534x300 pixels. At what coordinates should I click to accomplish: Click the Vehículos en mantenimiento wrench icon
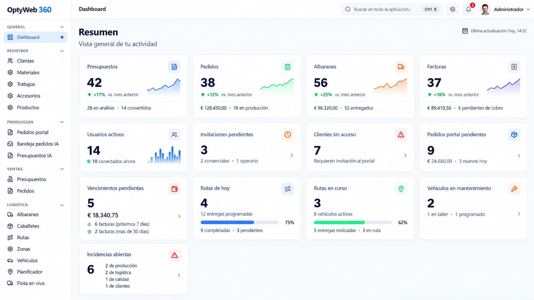click(514, 189)
